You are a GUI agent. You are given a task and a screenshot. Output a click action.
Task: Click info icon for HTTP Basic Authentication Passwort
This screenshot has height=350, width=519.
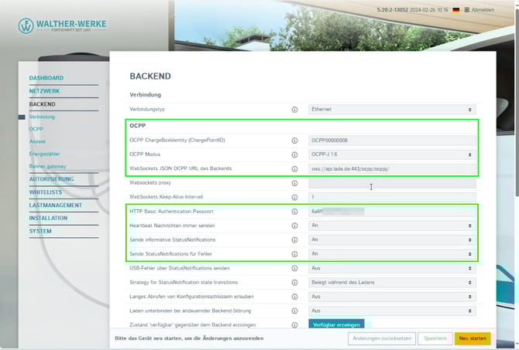point(294,211)
